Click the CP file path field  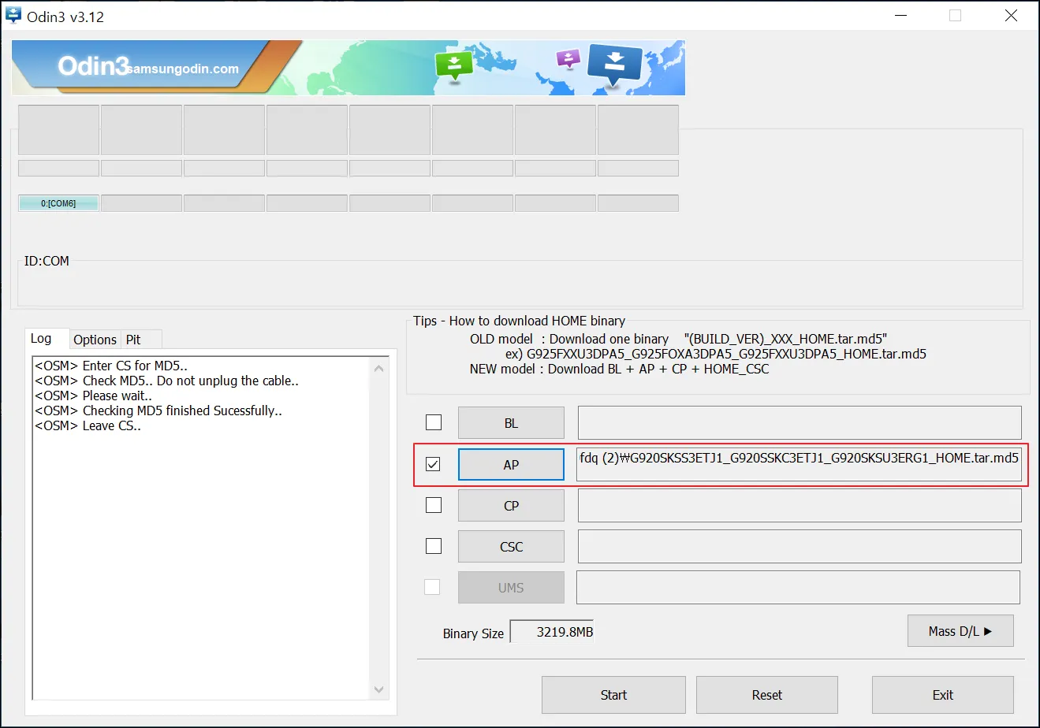tap(800, 505)
